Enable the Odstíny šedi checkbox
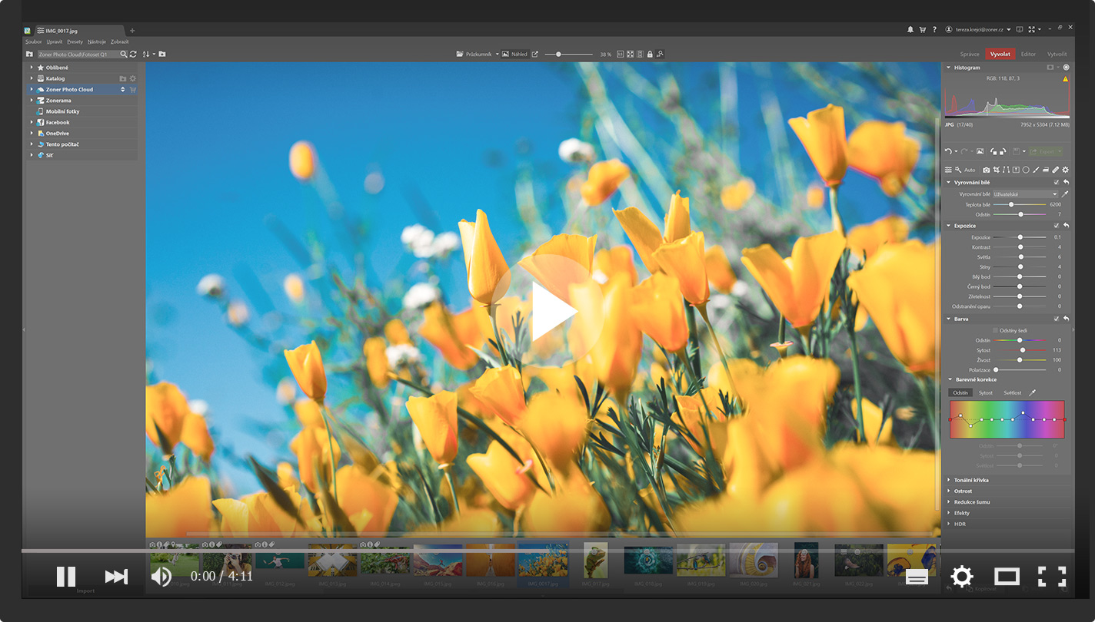Screen dimensions: 1095x622 click(x=996, y=330)
